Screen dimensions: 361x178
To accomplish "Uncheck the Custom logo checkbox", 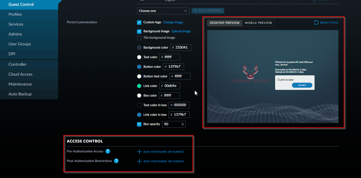I will [139, 22].
